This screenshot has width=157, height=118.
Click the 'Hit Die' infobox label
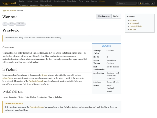click(97, 57)
